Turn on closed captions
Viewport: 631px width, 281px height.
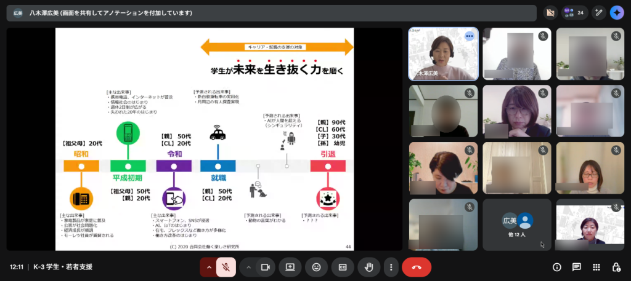coord(343,267)
